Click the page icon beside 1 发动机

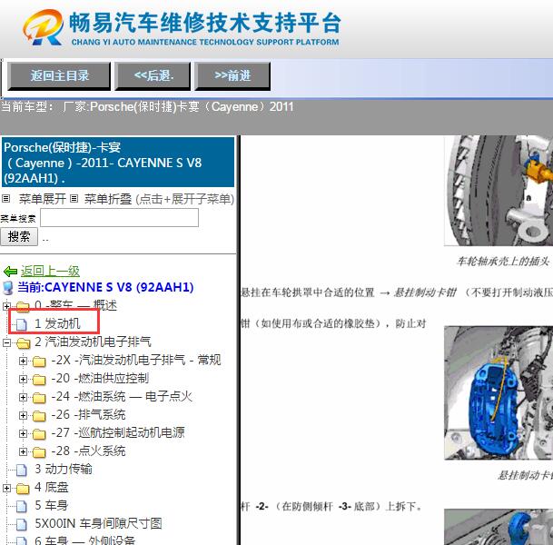pos(21,324)
